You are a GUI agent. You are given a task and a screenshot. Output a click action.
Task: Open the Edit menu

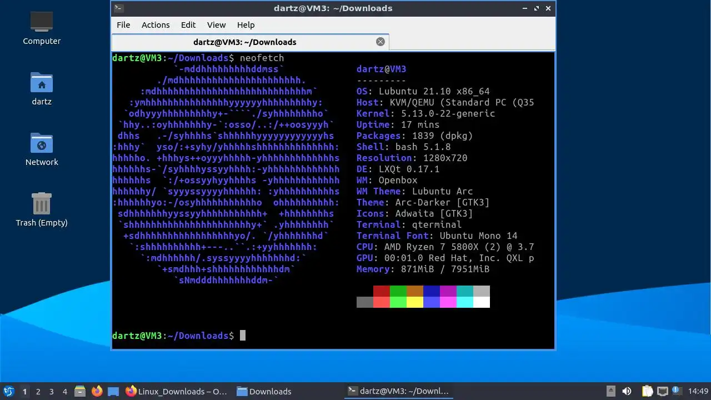point(188,24)
